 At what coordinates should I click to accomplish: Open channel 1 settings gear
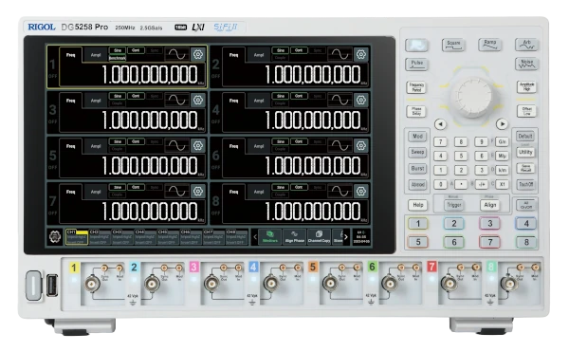(x=198, y=54)
